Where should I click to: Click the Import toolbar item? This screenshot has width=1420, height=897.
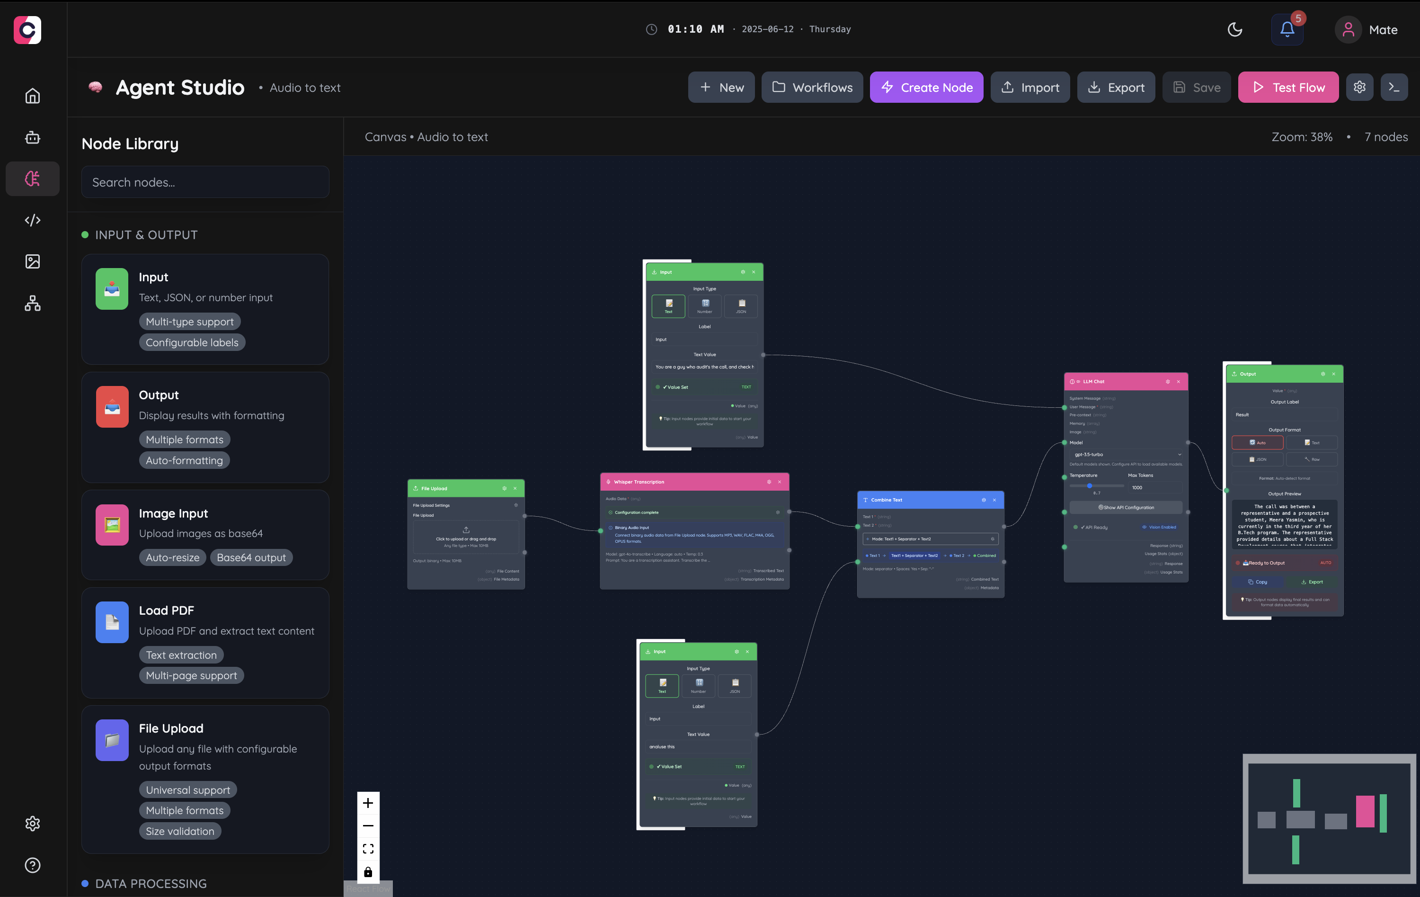coord(1029,87)
